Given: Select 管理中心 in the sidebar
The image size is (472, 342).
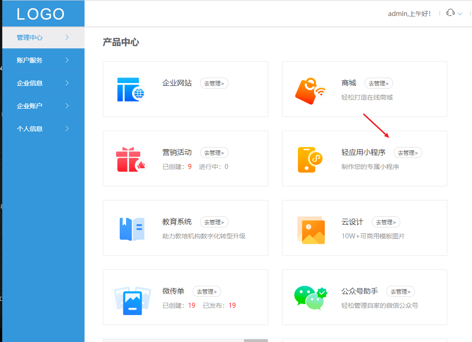Looking at the screenshot, I should point(43,37).
